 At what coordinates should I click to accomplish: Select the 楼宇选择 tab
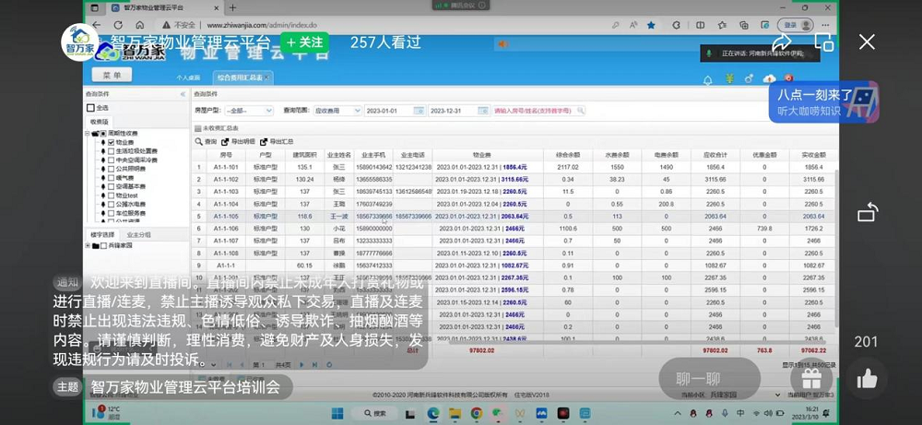[x=103, y=234]
